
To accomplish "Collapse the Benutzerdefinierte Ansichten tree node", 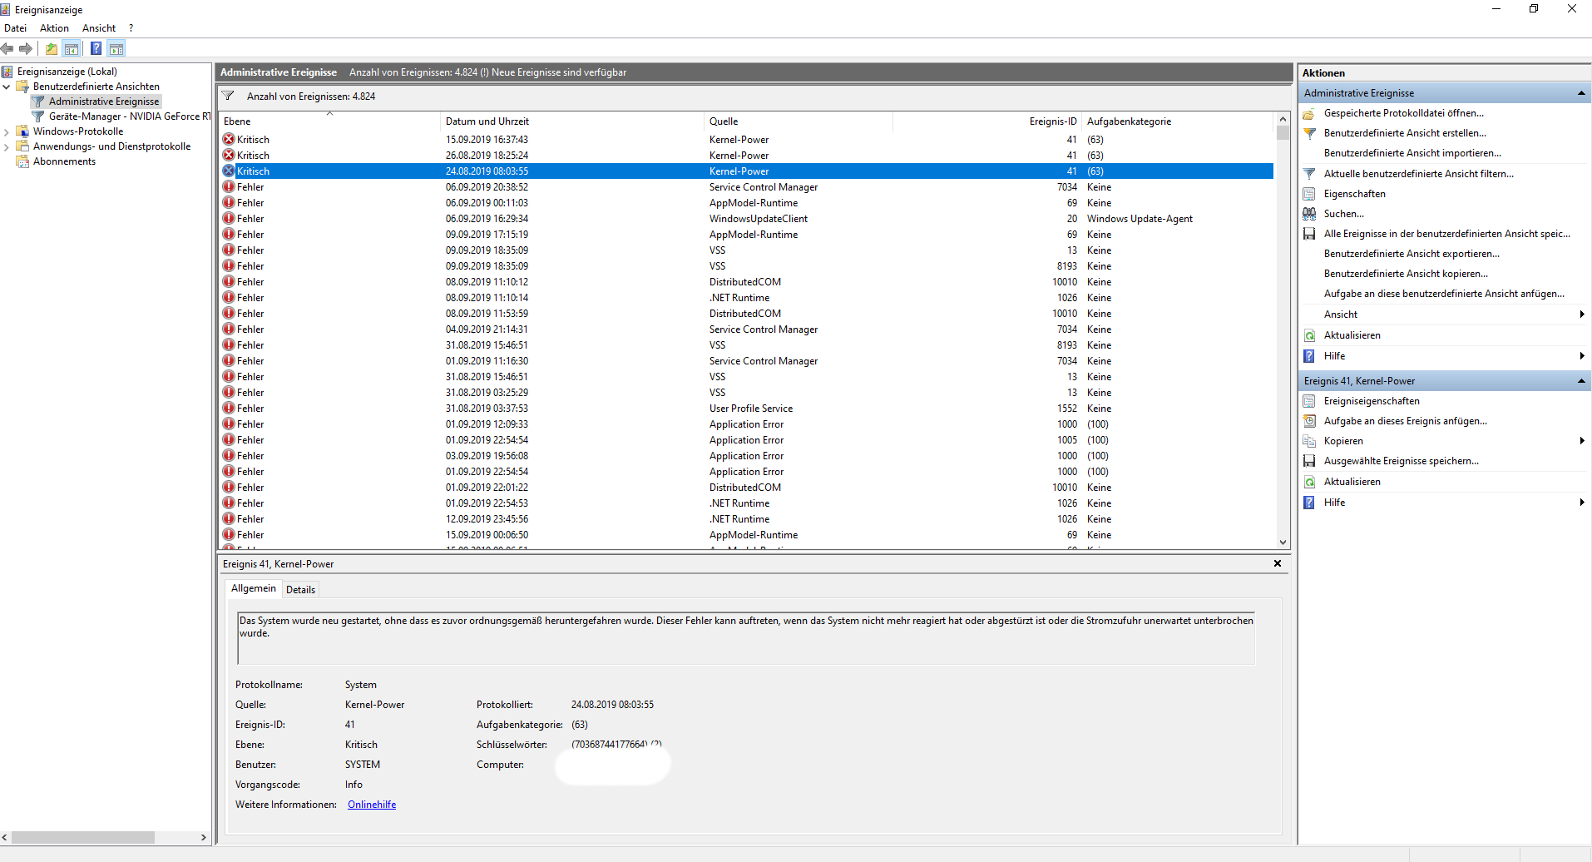I will pos(7,87).
